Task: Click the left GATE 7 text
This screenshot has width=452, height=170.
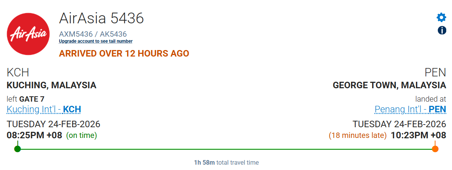Action: pyautogui.click(x=25, y=99)
